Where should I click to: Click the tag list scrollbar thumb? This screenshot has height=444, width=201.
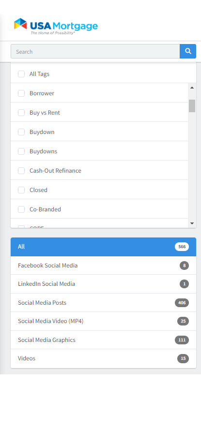(x=192, y=106)
